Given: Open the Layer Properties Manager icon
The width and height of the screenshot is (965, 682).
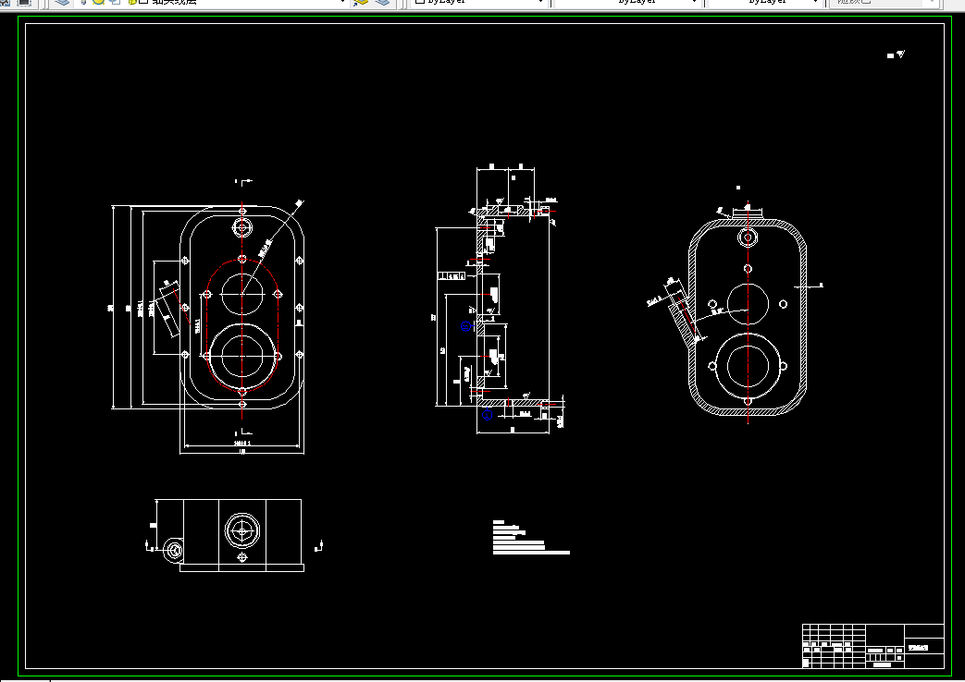Looking at the screenshot, I should point(62,3).
